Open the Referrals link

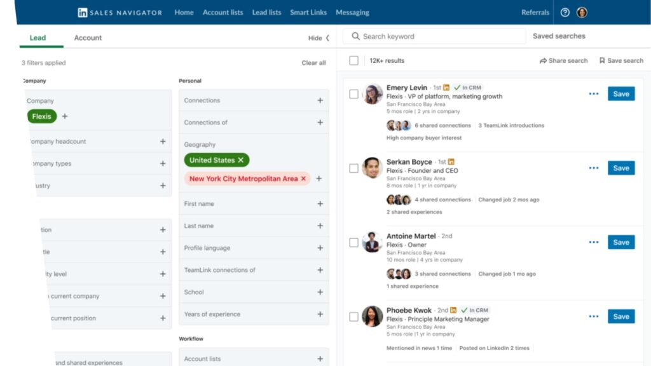click(535, 13)
